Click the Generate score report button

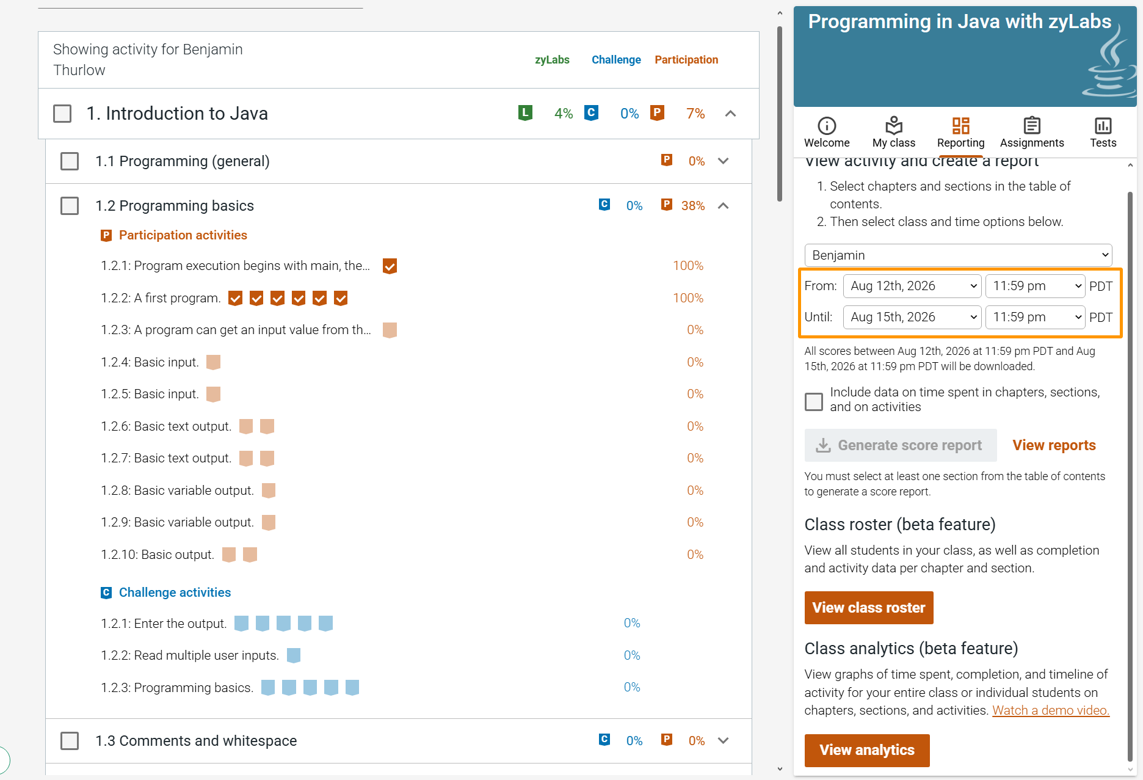pos(901,445)
